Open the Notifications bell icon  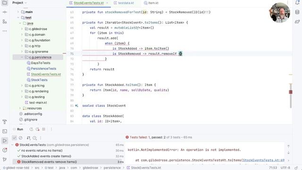297,3
